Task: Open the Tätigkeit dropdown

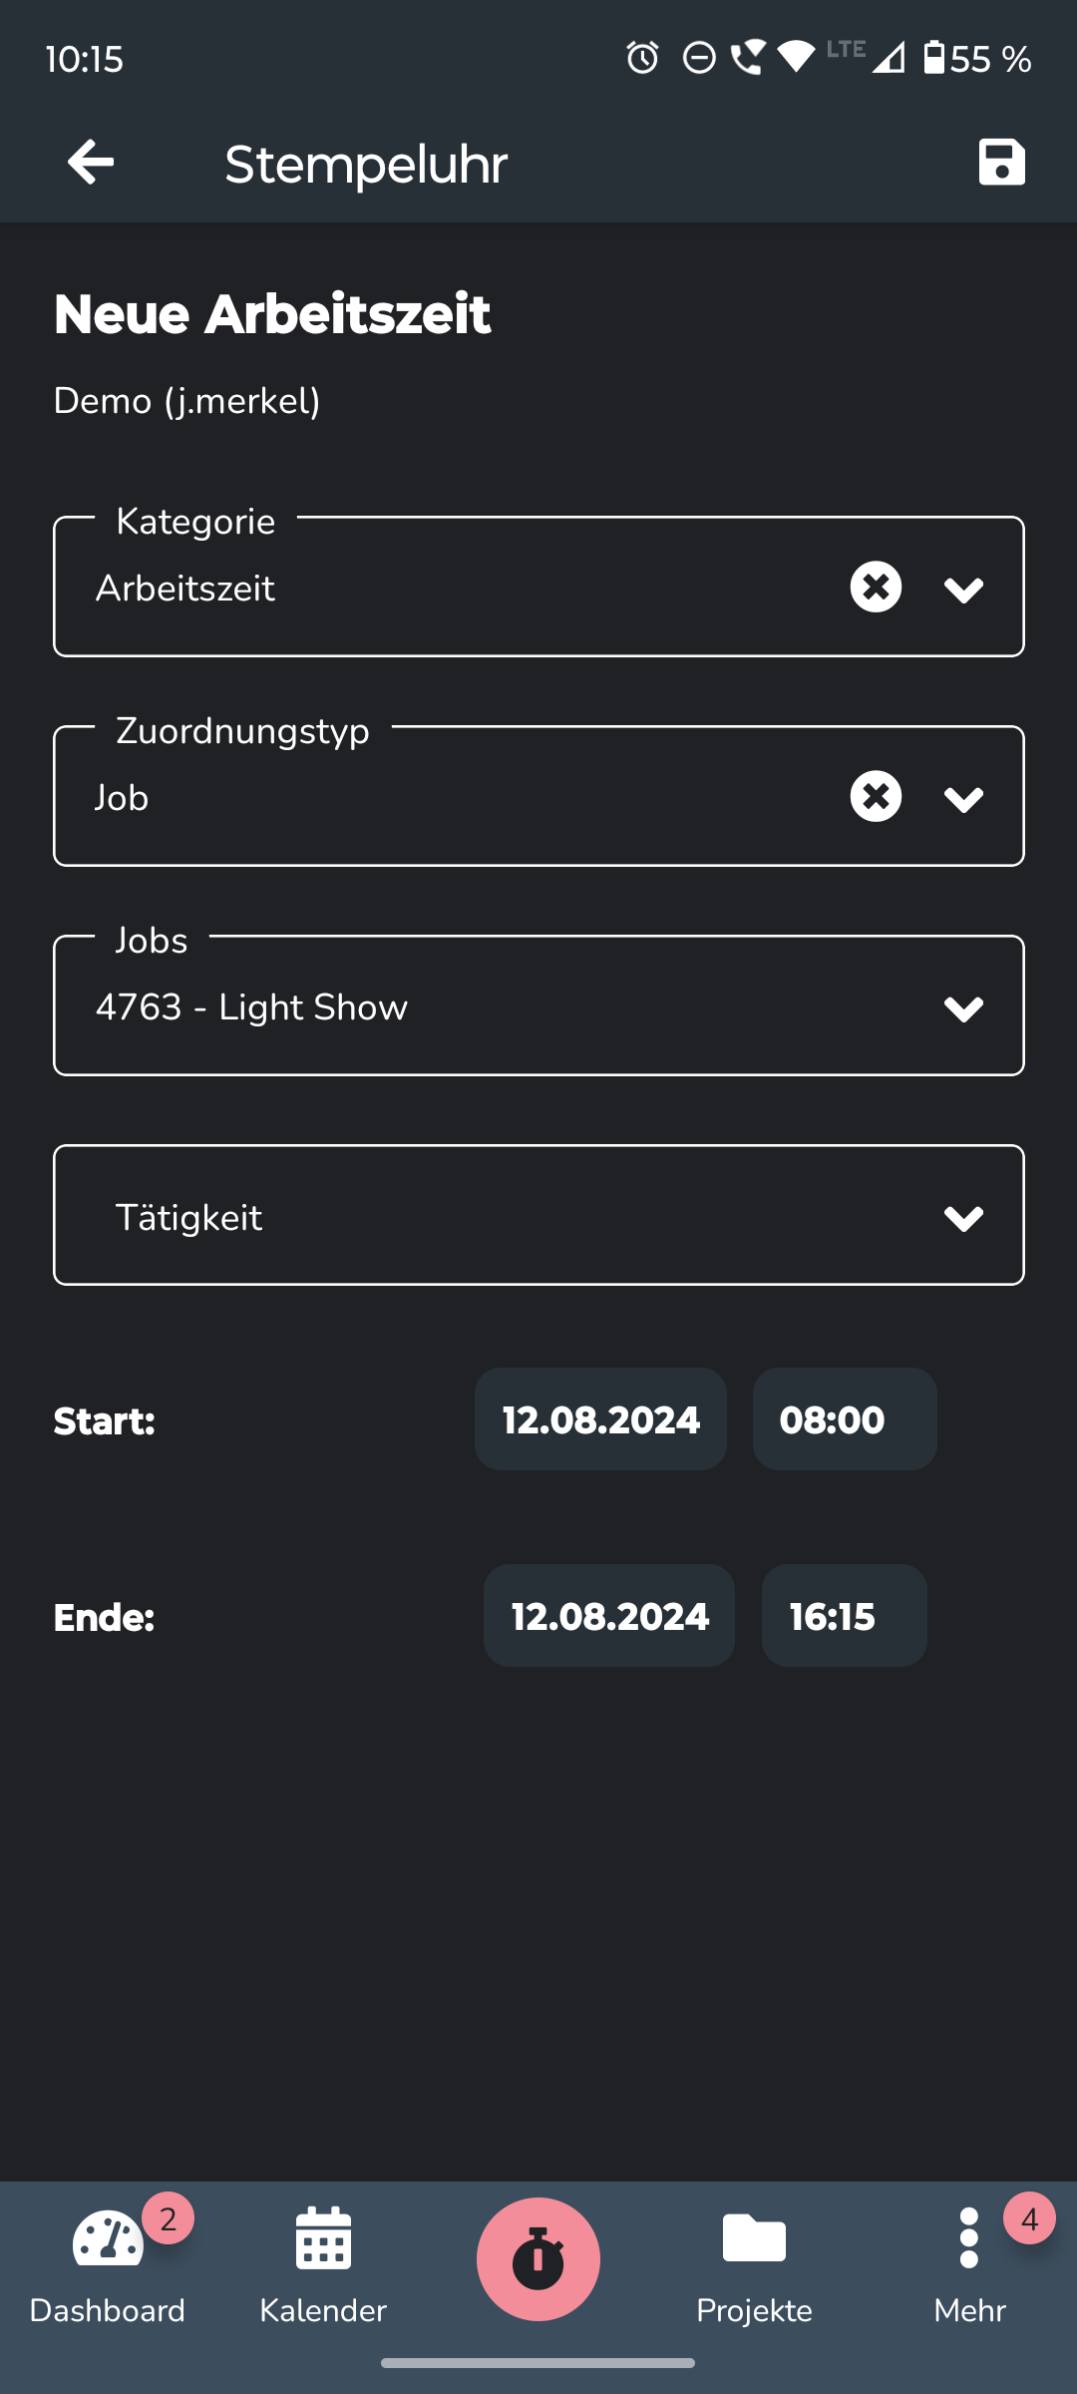Action: coord(538,1217)
